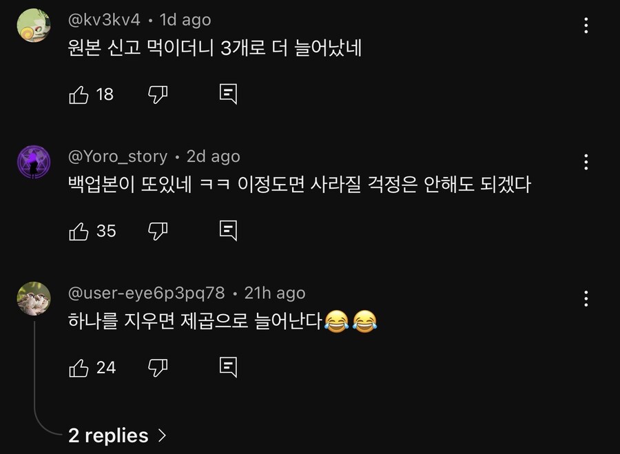620x454 pixels.
Task: Click the 21h ago timestamp
Action: click(275, 293)
